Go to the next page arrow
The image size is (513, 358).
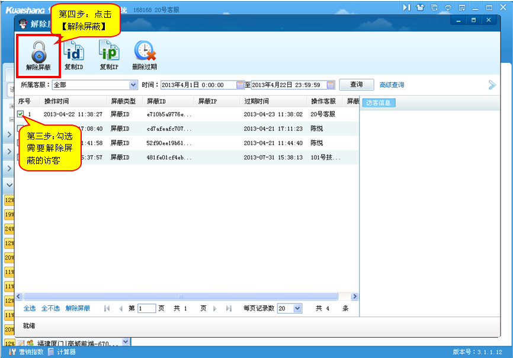215,309
